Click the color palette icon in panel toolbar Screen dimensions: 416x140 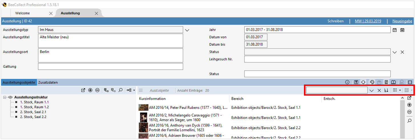pyautogui.click(x=372, y=82)
